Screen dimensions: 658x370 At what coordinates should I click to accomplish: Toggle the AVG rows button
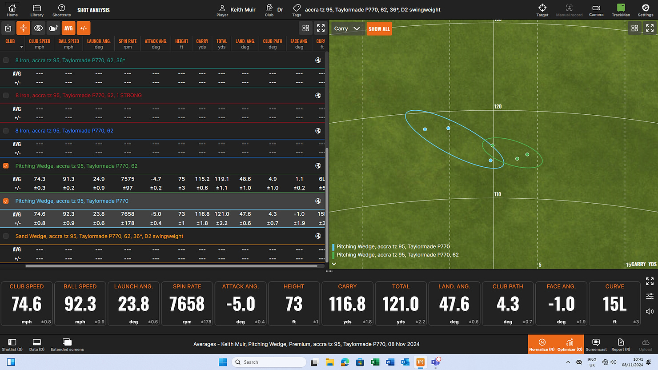point(68,28)
